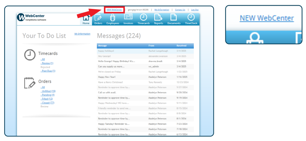Image resolution: width=306 pixels, height=141 pixels.
Task: Click the Log Out link
Action: click(x=195, y=10)
